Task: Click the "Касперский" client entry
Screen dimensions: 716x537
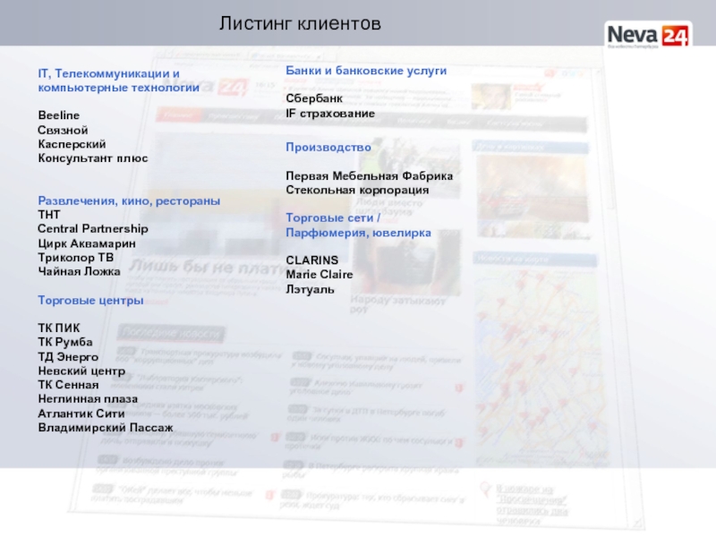Action: tap(72, 144)
